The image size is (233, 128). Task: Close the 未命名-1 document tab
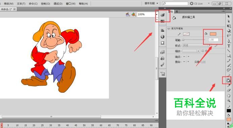[14, 9]
